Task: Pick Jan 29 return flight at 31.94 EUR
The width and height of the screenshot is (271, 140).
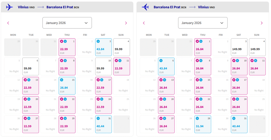Action: (x=203, y=124)
